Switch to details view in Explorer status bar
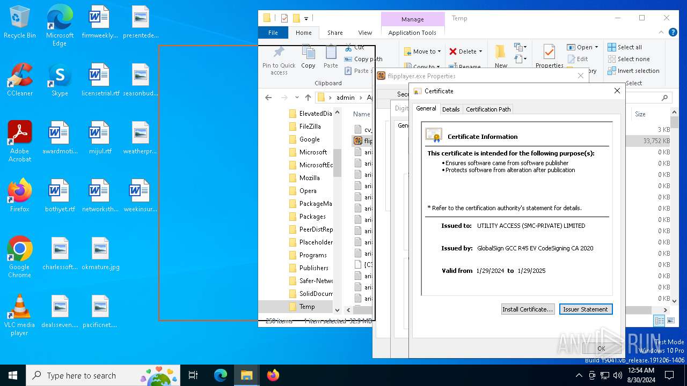Screen dimensions: 687x386 click(660, 321)
